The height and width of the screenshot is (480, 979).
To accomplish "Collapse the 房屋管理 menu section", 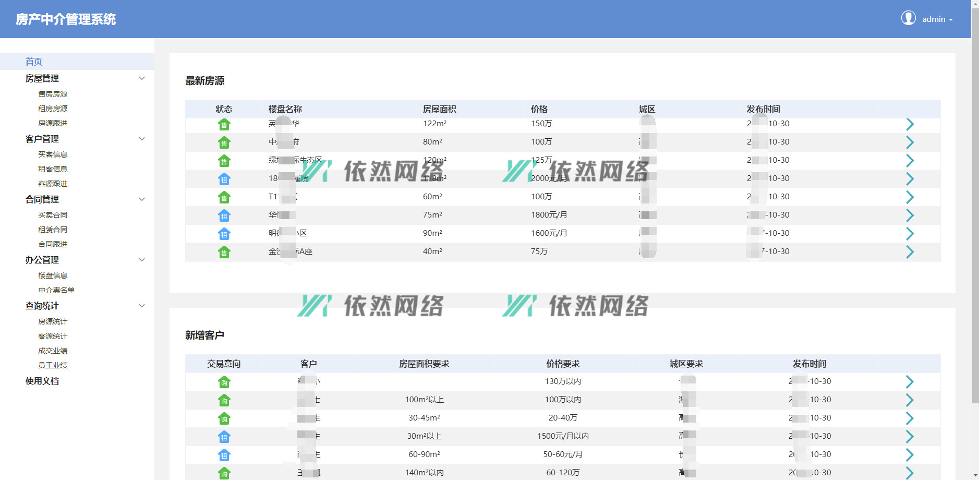I will (141, 78).
